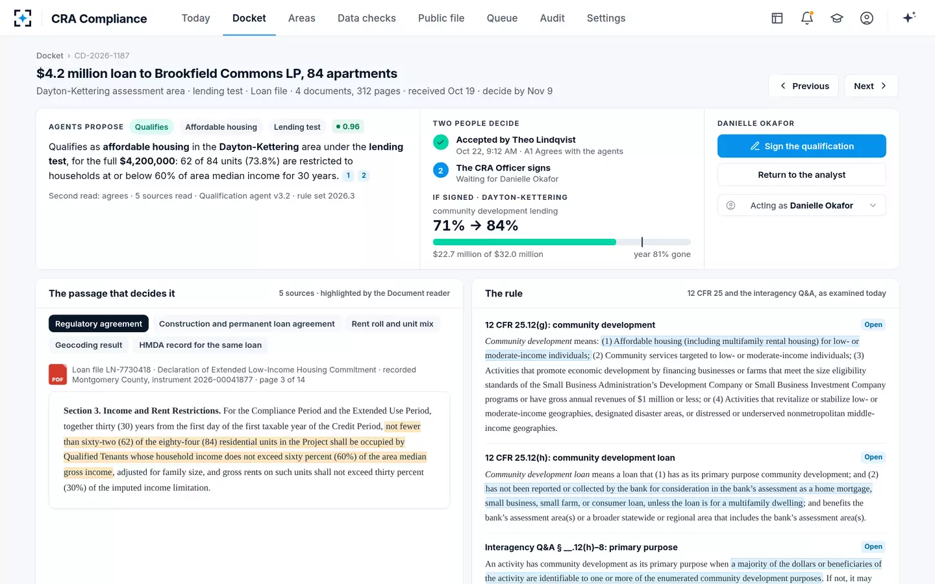Click the CRA Compliance logo icon

(23, 18)
